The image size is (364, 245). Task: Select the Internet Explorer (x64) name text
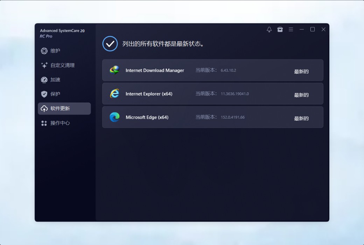pyautogui.click(x=149, y=94)
